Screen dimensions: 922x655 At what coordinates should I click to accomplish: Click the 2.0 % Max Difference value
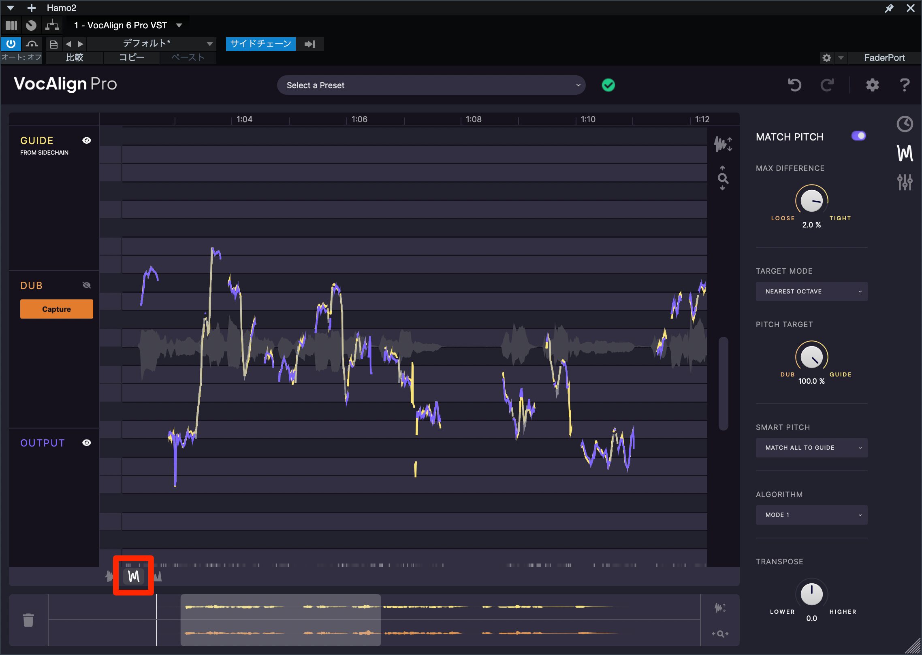click(811, 225)
